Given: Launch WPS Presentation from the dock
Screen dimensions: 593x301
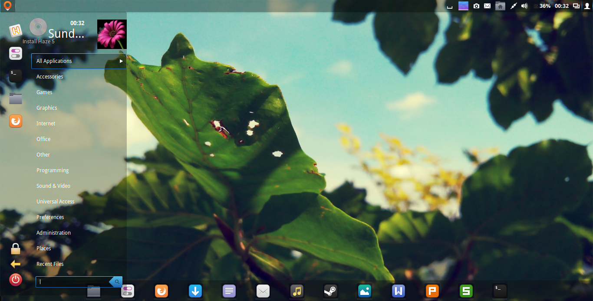Looking at the screenshot, I should tap(432, 291).
